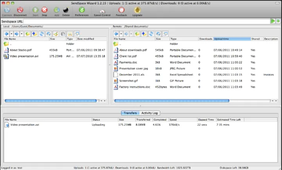Click the Sendspace URL input field
The width and height of the screenshot is (282, 170).
(x=145, y=21)
